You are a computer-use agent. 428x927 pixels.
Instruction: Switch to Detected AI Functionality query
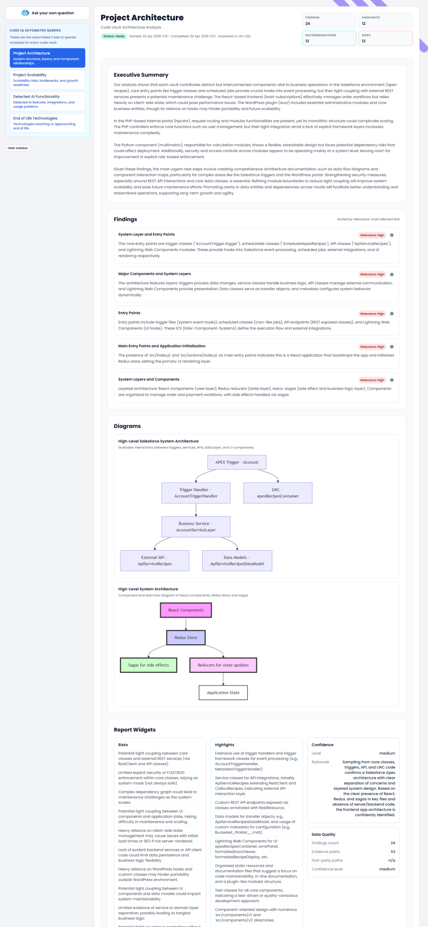47,101
